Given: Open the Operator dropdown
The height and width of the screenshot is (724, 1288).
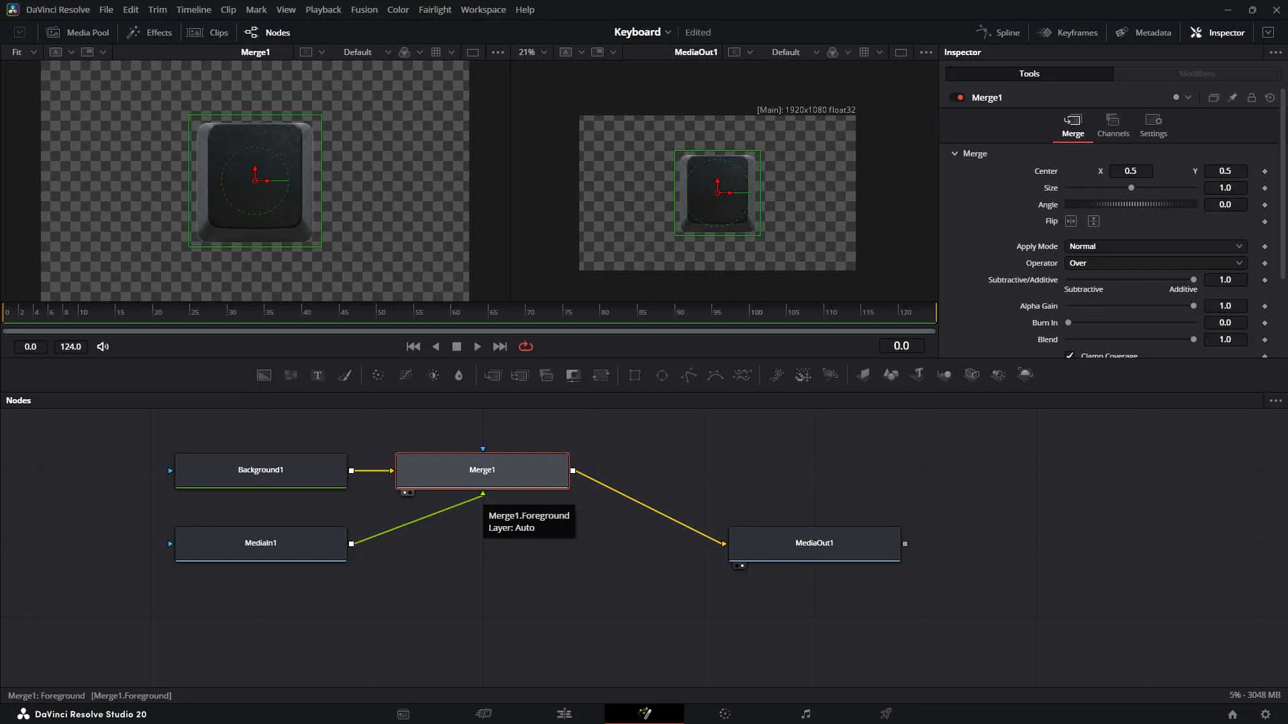Looking at the screenshot, I should [x=1155, y=263].
